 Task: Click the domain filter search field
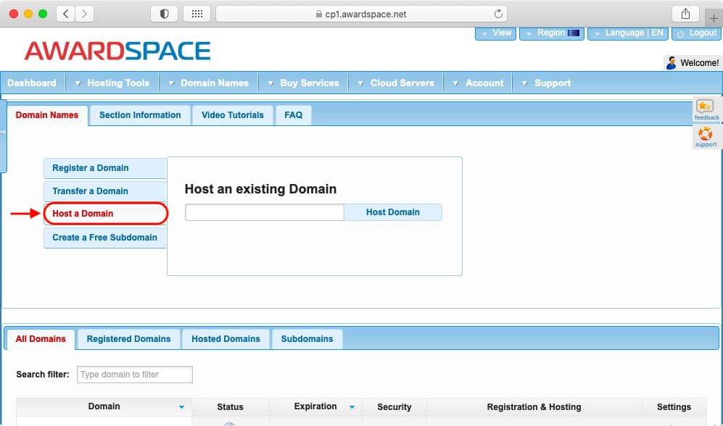pyautogui.click(x=133, y=374)
